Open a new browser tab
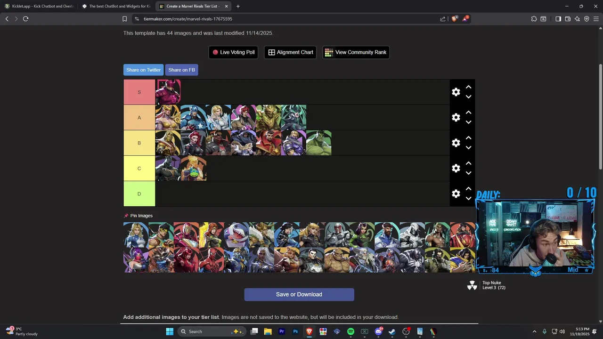 pyautogui.click(x=238, y=6)
